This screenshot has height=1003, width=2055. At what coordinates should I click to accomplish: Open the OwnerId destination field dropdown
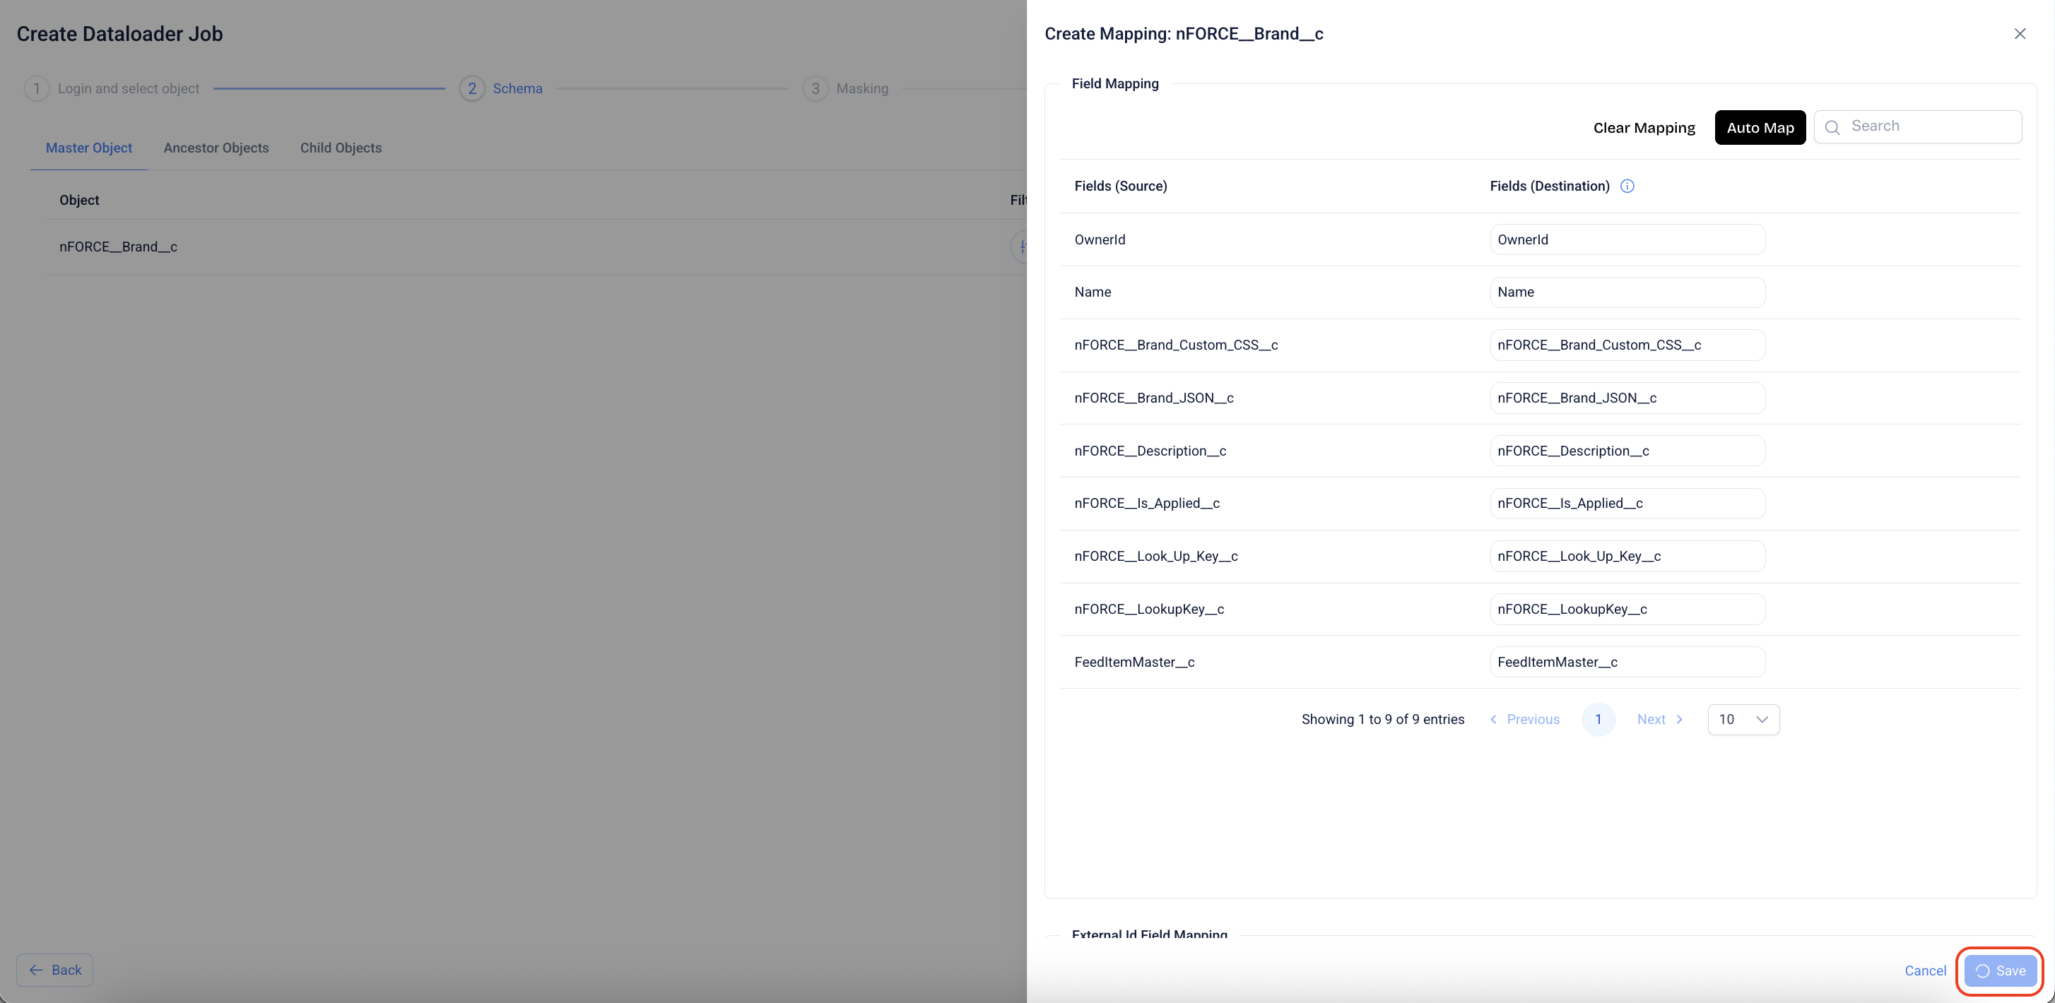pos(1627,239)
